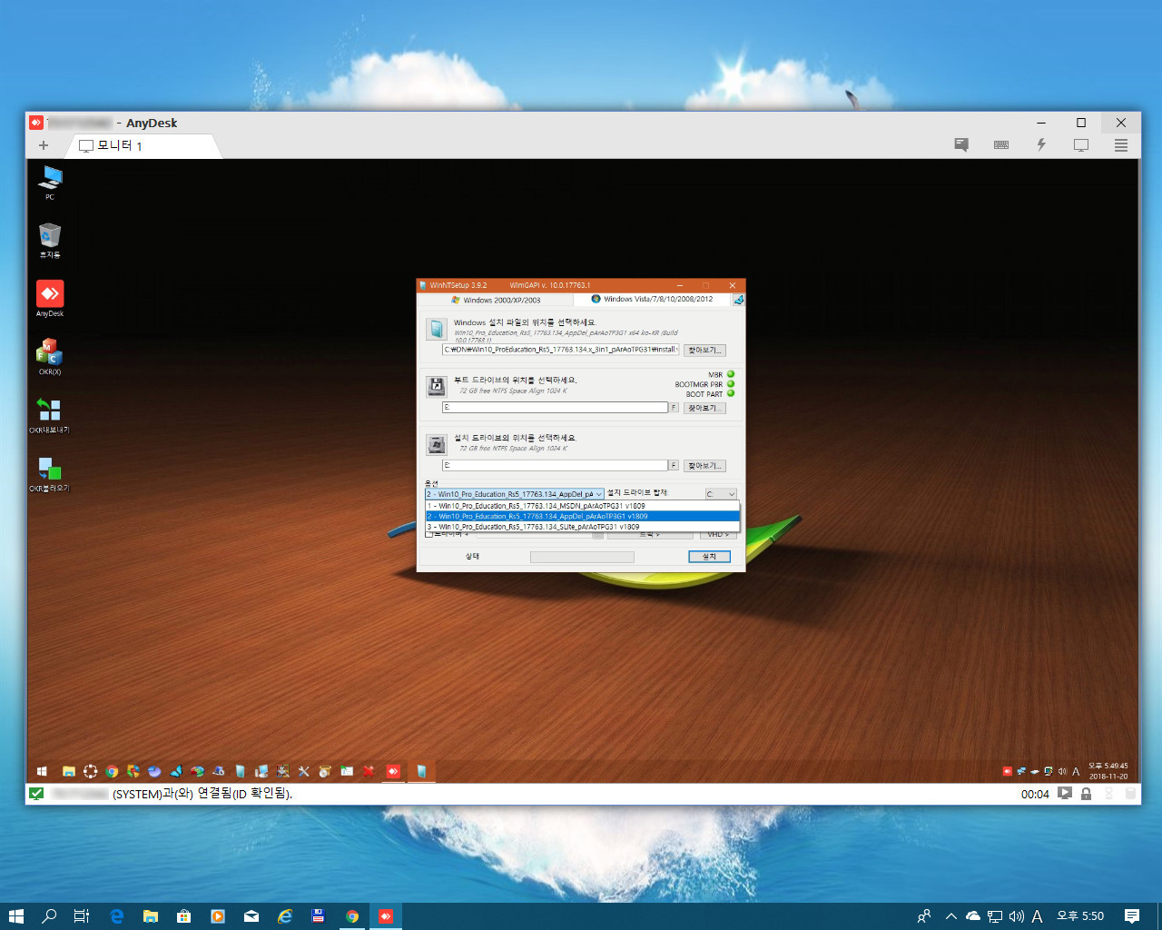Click the remote clock showing 2018-11-20

[1108, 771]
